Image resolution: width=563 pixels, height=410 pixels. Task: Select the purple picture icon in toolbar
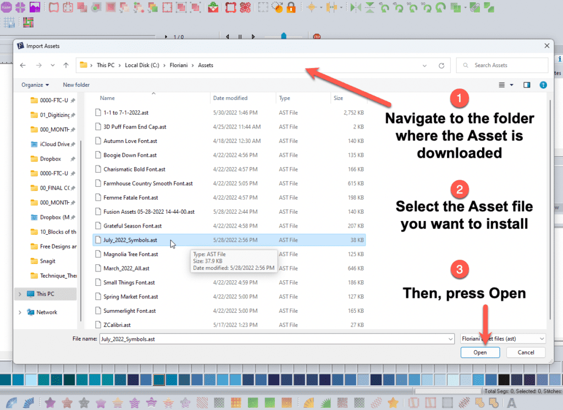tap(35, 7)
